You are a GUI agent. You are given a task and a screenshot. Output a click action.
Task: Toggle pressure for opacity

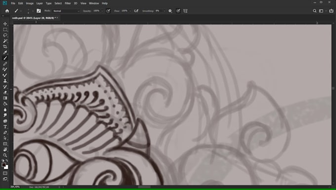point(108,11)
